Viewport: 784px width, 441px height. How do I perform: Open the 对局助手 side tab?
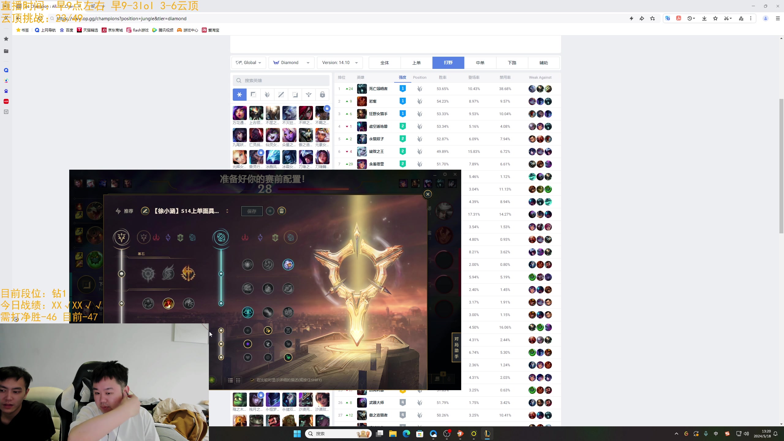(x=456, y=347)
